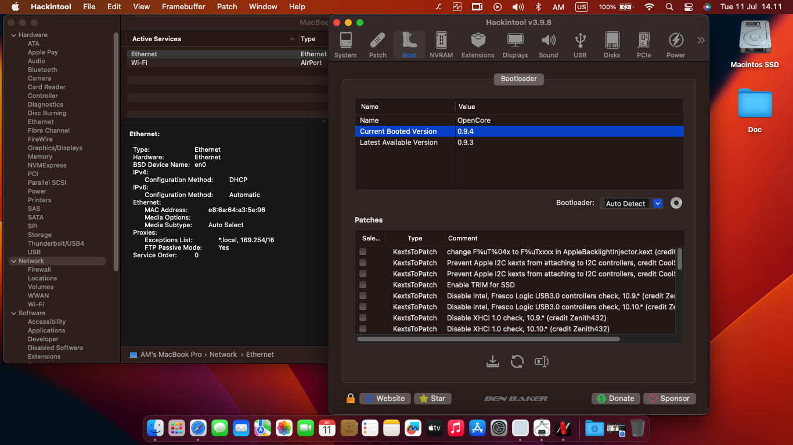Open the NVRAM toolbar section
793x445 pixels.
point(441,45)
